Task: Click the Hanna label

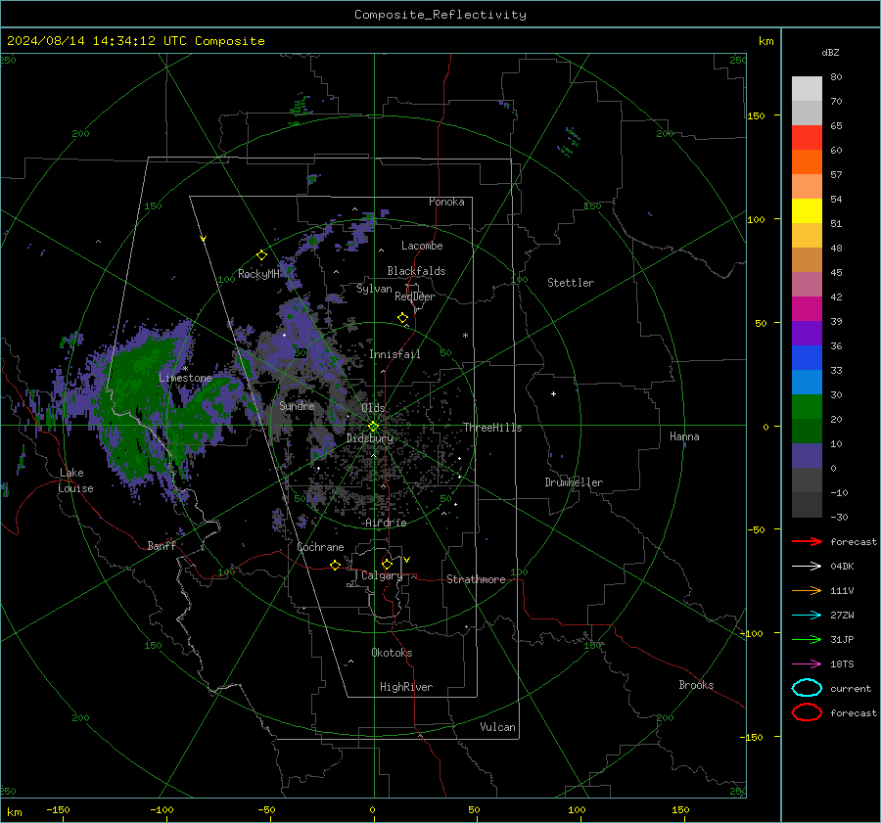Action: click(684, 436)
